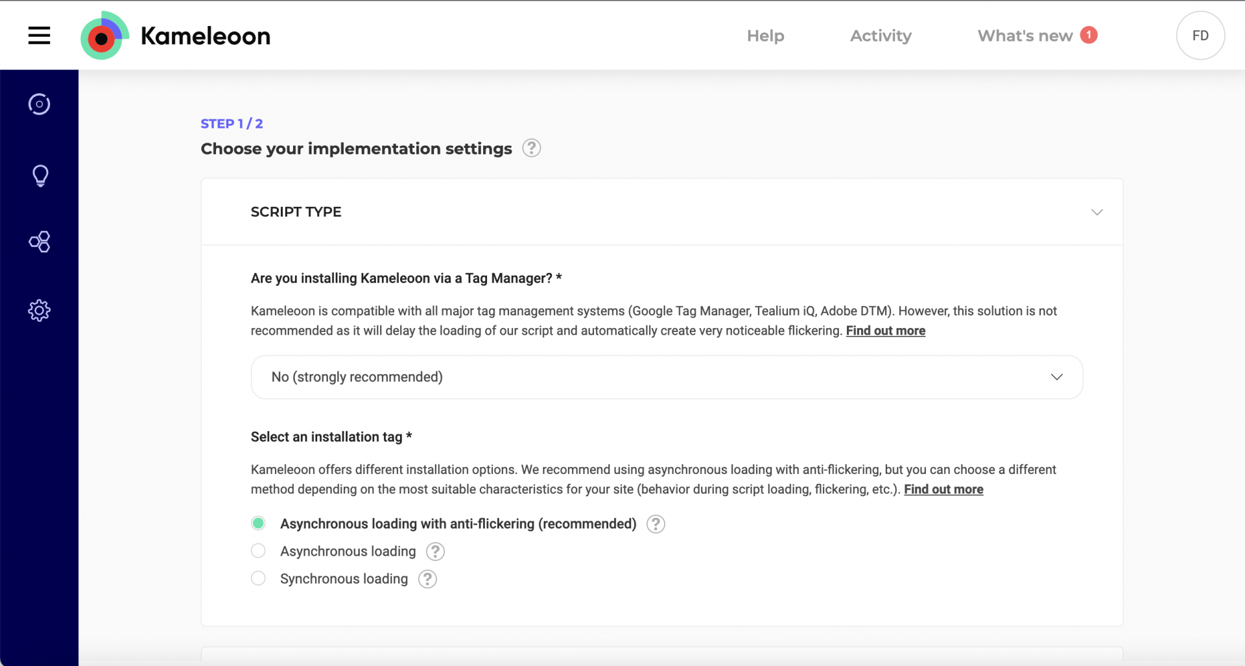Show help for Synchronous loading option

[x=427, y=579]
